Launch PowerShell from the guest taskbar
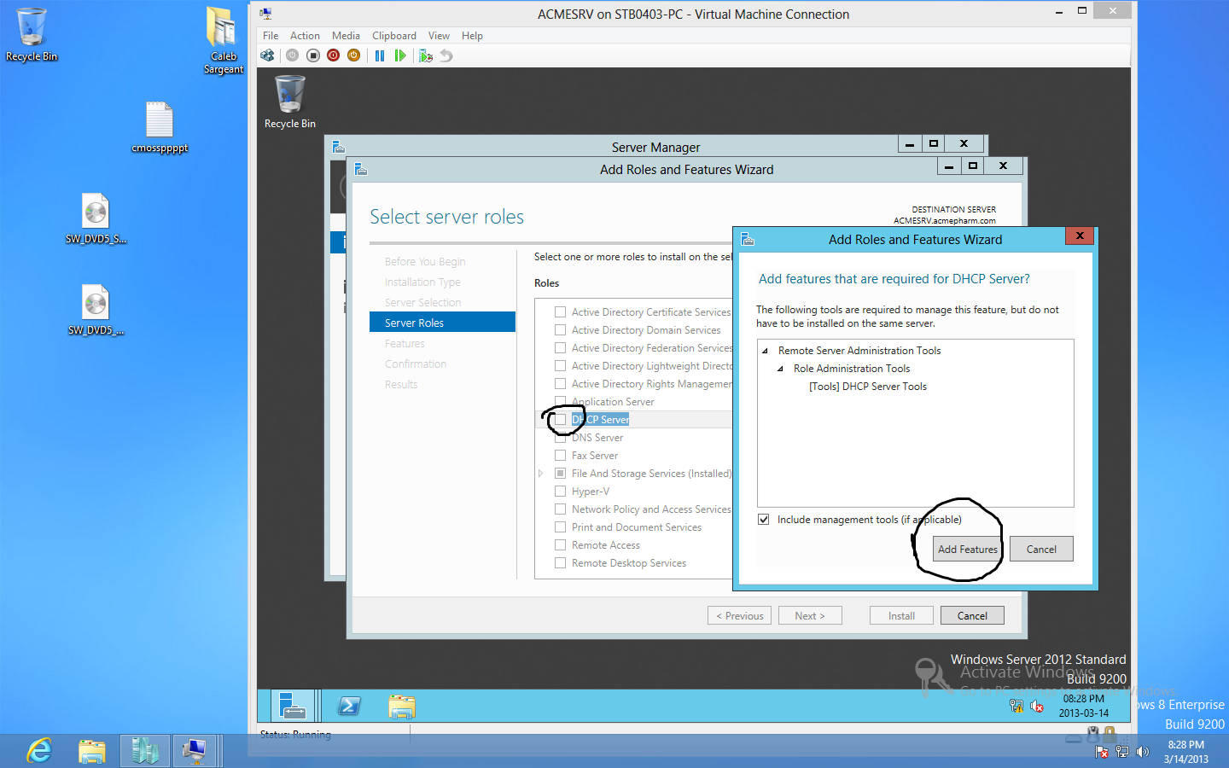The image size is (1229, 768). pyautogui.click(x=349, y=706)
